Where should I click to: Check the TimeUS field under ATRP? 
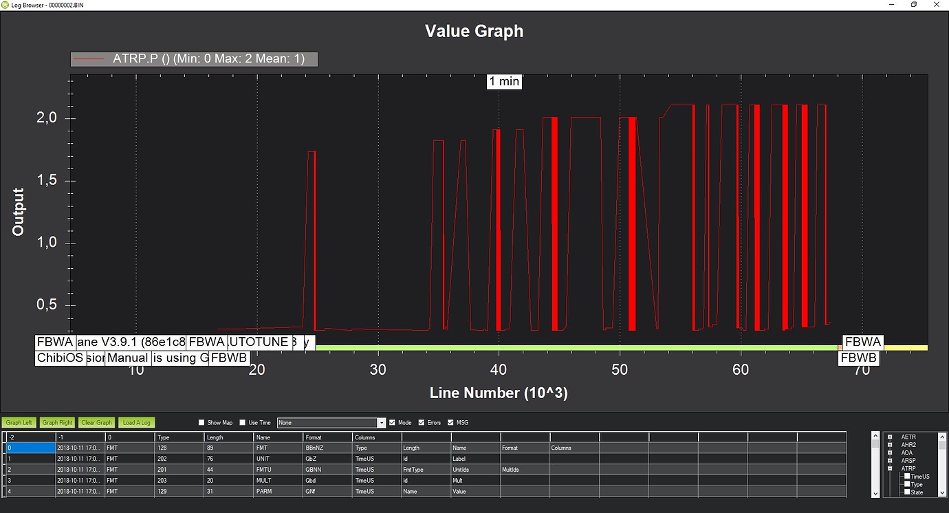tap(908, 476)
